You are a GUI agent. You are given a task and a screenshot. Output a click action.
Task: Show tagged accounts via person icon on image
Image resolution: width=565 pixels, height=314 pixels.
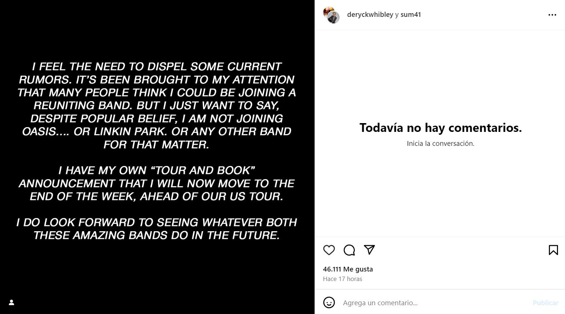[11, 302]
